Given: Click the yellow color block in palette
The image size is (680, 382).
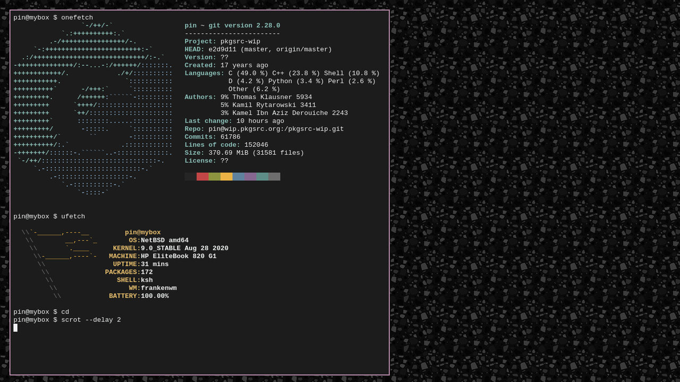Looking at the screenshot, I should coord(226,177).
